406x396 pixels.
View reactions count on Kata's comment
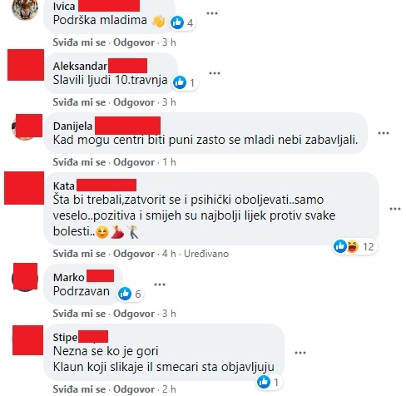354,246
